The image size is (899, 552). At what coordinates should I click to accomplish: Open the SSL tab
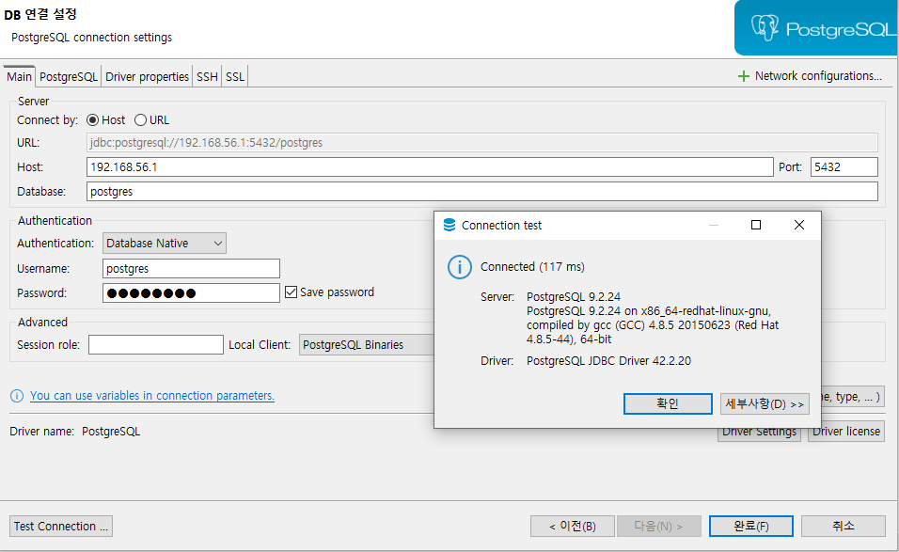(x=235, y=77)
